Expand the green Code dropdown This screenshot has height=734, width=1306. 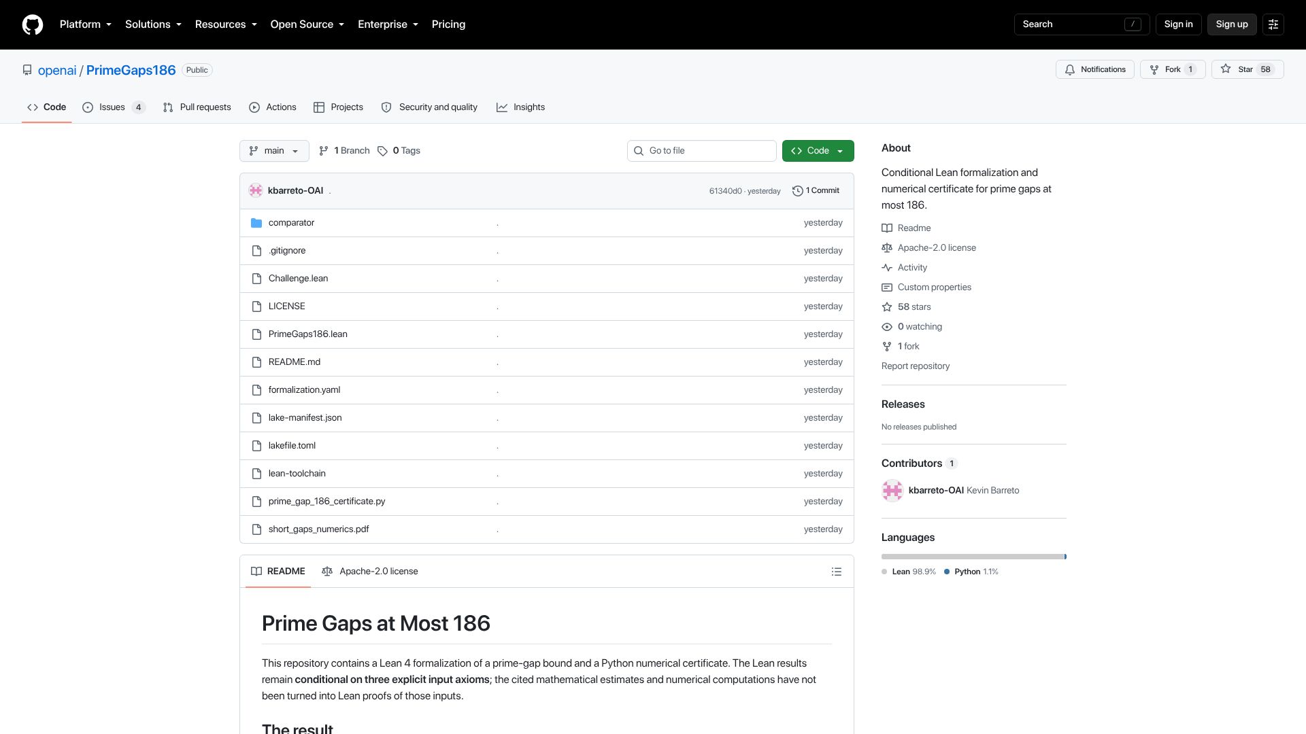(818, 151)
